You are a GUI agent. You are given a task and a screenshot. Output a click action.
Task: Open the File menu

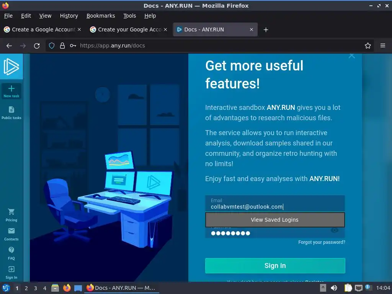[8, 16]
